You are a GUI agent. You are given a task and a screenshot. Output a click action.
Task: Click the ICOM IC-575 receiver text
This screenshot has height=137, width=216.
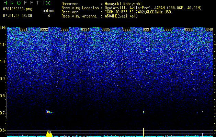pos(138,12)
